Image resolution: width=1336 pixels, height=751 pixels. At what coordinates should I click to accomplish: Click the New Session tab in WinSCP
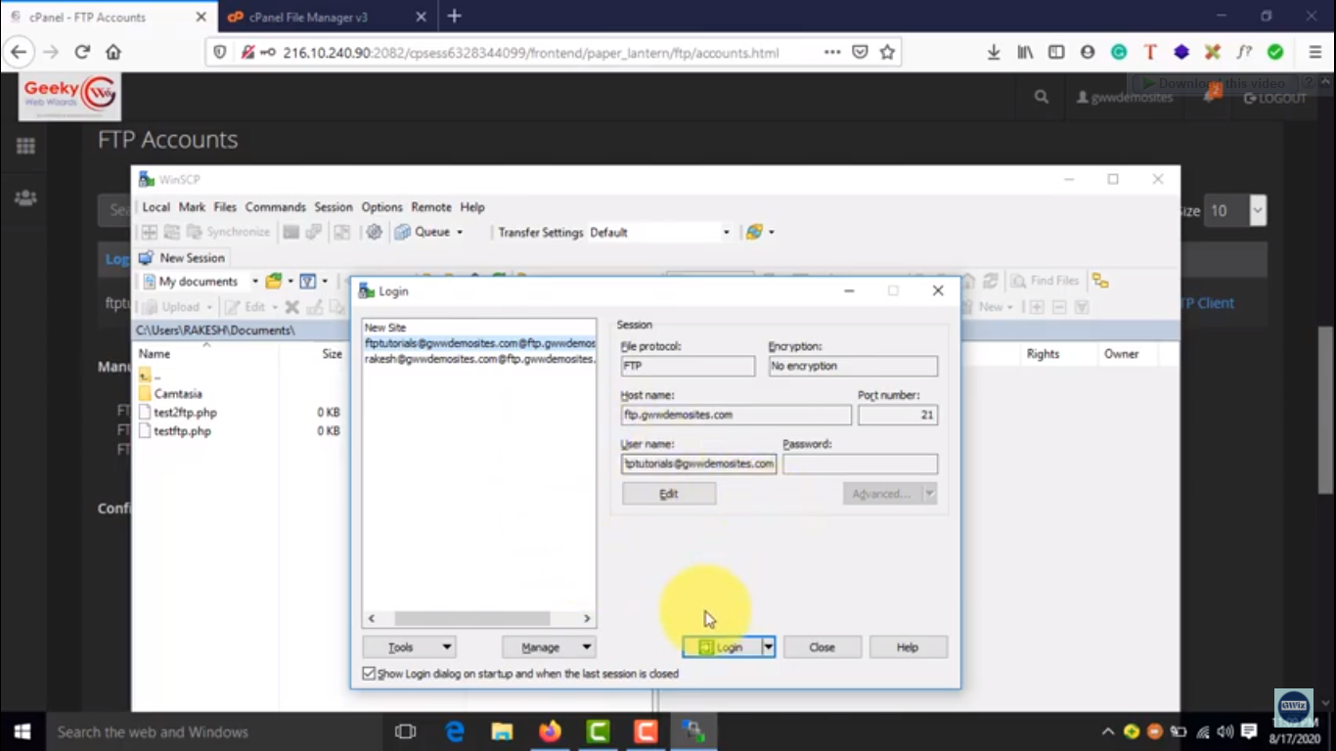point(182,257)
